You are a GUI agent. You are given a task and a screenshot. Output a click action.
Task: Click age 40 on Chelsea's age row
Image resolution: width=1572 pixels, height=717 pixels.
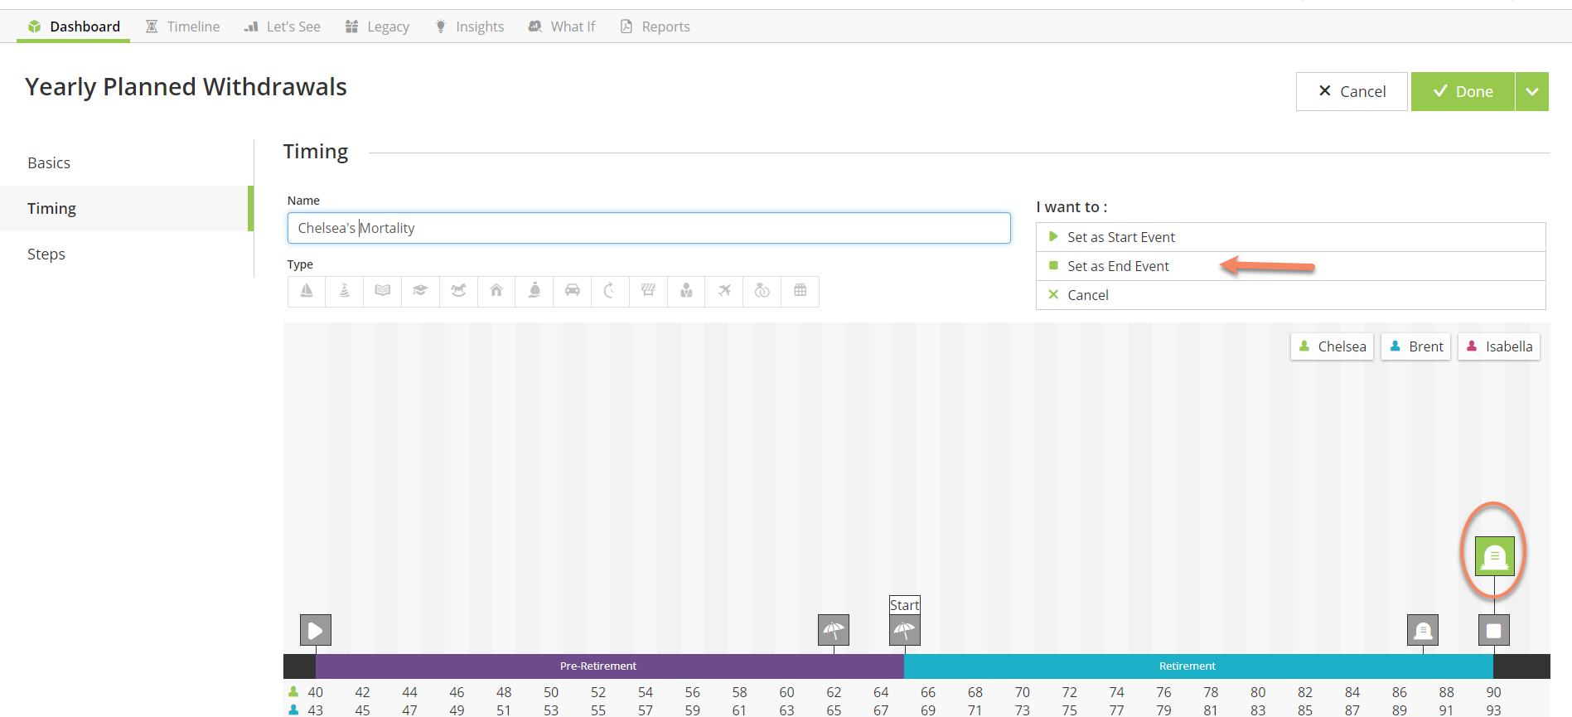pos(316,692)
